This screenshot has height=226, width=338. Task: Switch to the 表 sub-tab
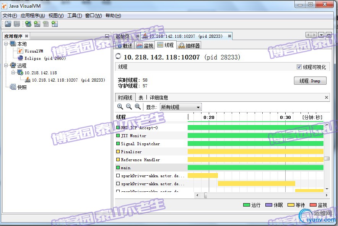[x=141, y=98]
